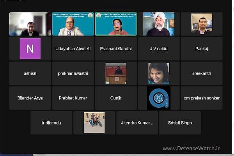Select video of man with glasses
The height and width of the screenshot is (156, 234).
pos(202,24)
